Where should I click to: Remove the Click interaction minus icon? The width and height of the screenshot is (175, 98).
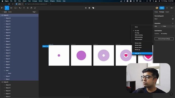(173, 26)
